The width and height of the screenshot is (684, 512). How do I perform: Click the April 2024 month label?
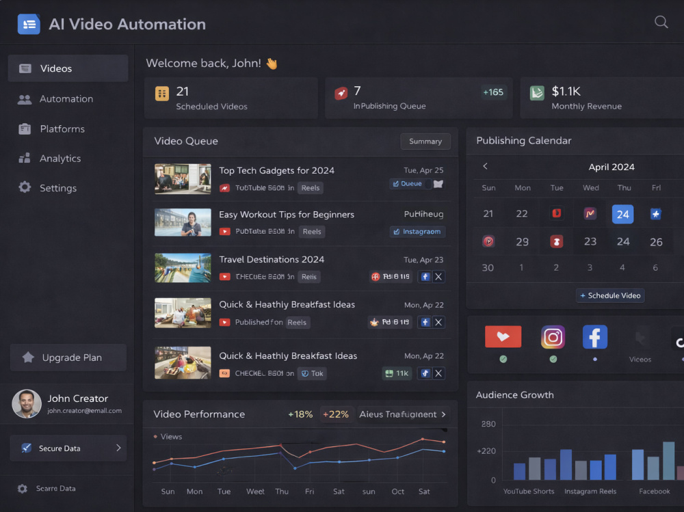click(x=611, y=167)
